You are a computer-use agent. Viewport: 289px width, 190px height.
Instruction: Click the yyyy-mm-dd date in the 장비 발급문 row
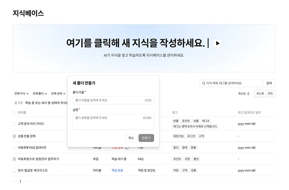(246, 171)
